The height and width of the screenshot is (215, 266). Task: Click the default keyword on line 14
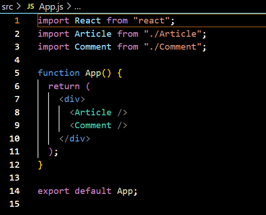tap(93, 191)
